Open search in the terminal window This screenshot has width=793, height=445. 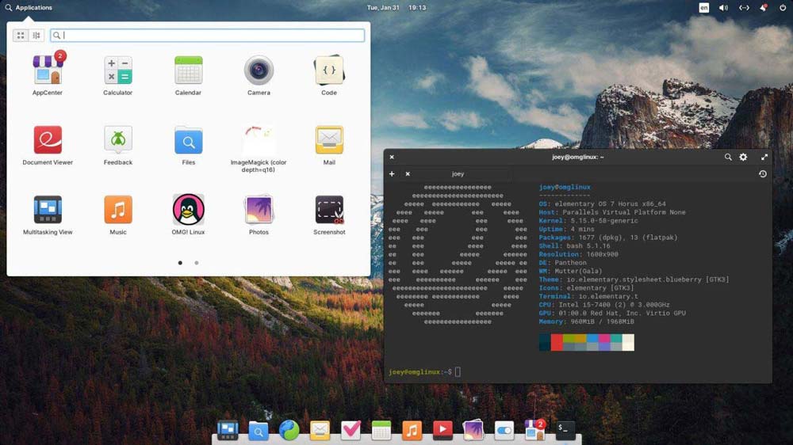coord(728,157)
